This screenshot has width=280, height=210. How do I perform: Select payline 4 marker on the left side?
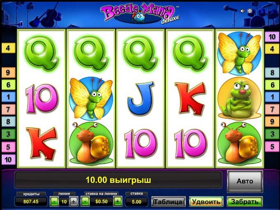click(x=8, y=48)
